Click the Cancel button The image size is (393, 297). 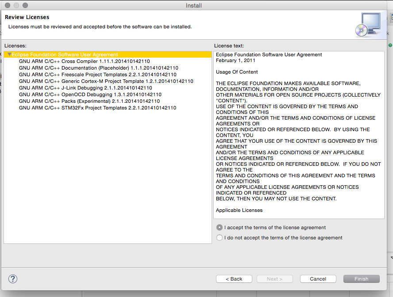[318, 279]
